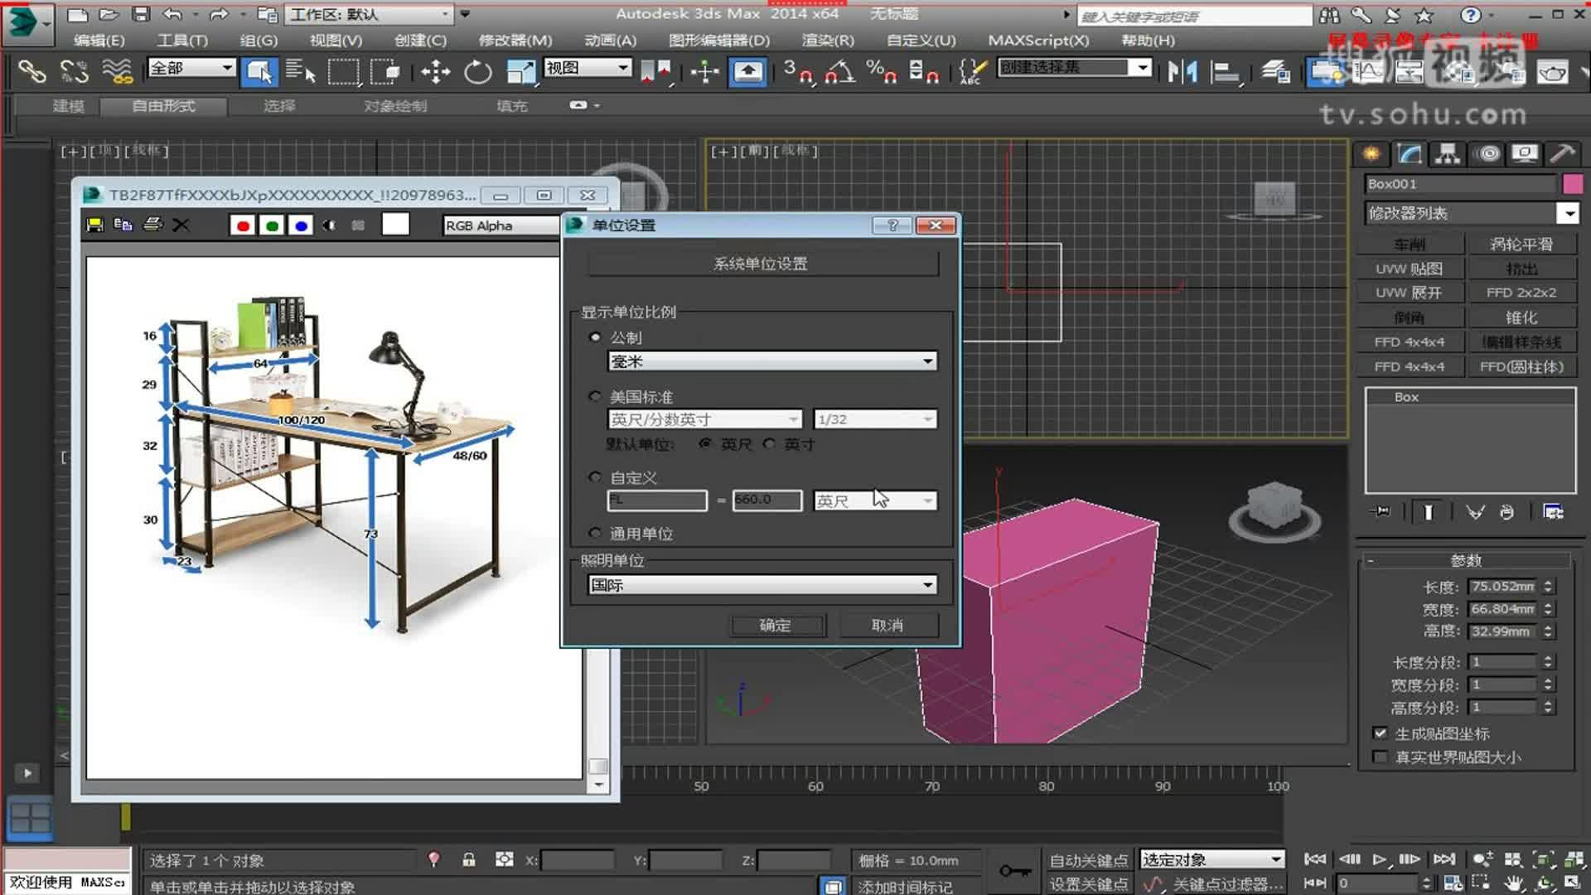This screenshot has height=895, width=1591.
Task: Open the 渲染(R) menu
Action: pyautogui.click(x=828, y=40)
